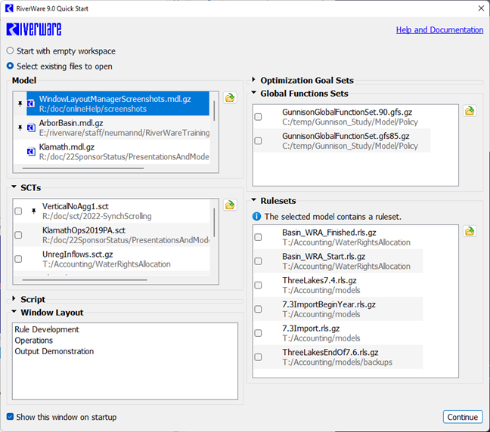This screenshot has height=432, width=490.
Task: Open the Help and Documentation link
Action: [439, 30]
